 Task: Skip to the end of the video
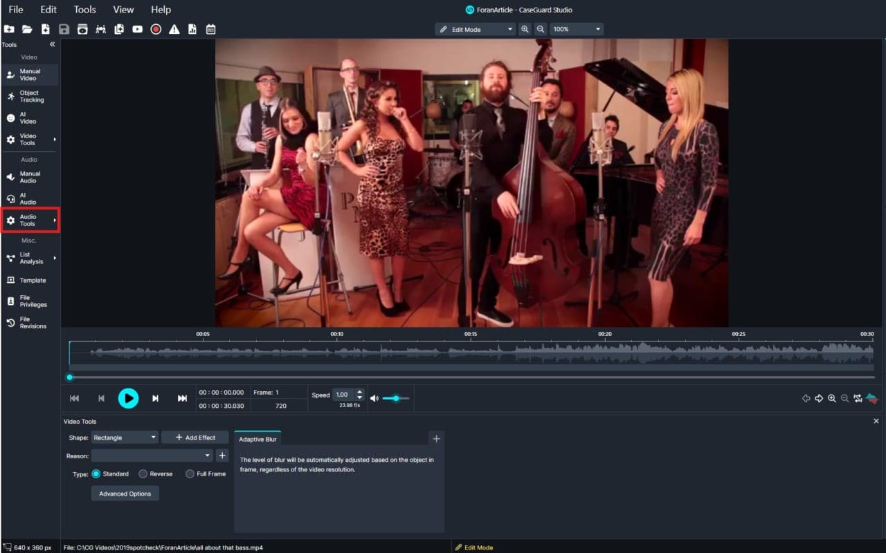(x=182, y=398)
